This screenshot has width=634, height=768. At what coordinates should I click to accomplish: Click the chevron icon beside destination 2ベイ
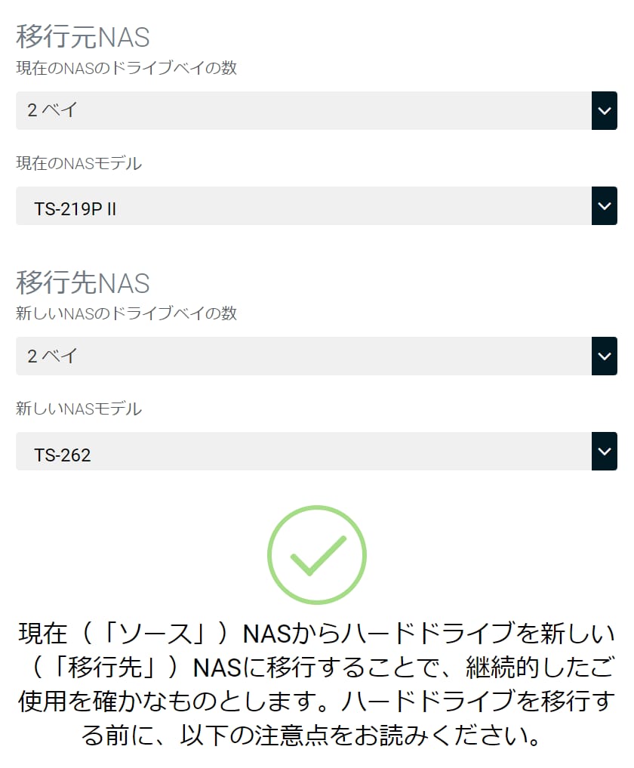pos(604,356)
